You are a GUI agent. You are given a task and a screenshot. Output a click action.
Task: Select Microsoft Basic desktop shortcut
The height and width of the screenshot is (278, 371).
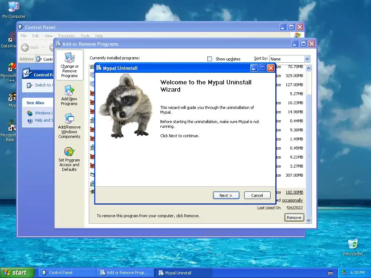coord(8,131)
